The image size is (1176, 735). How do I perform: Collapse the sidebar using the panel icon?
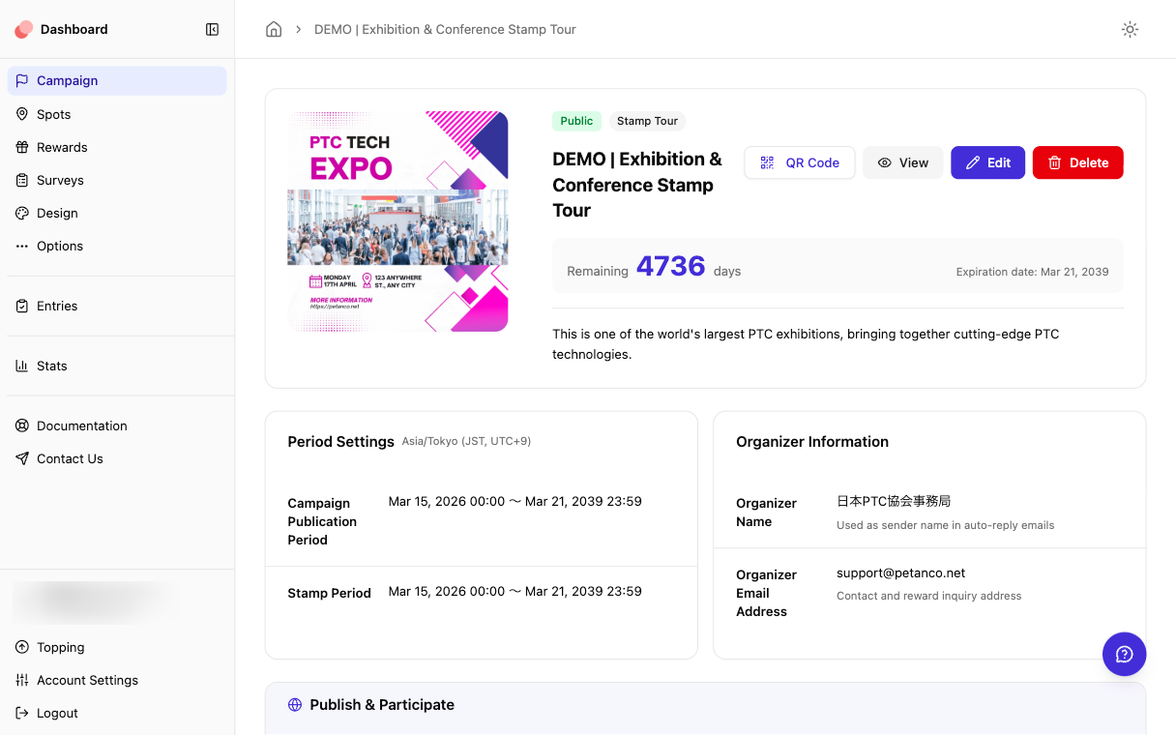[x=212, y=29]
